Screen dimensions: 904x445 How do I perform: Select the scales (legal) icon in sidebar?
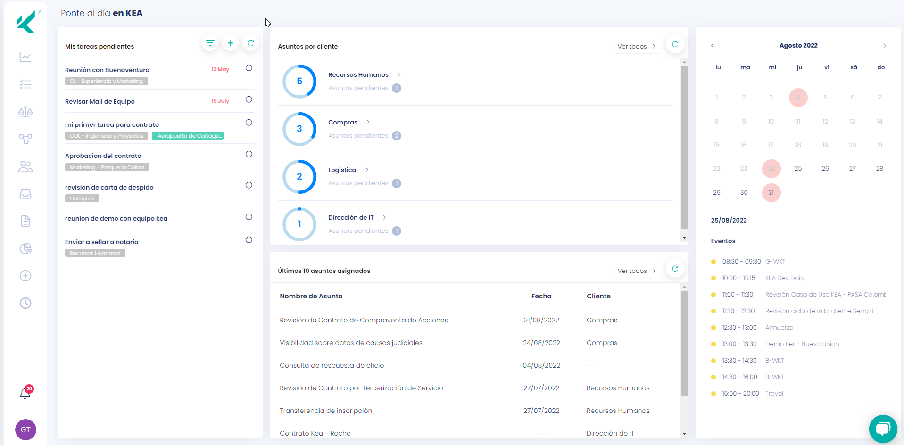coord(25,112)
